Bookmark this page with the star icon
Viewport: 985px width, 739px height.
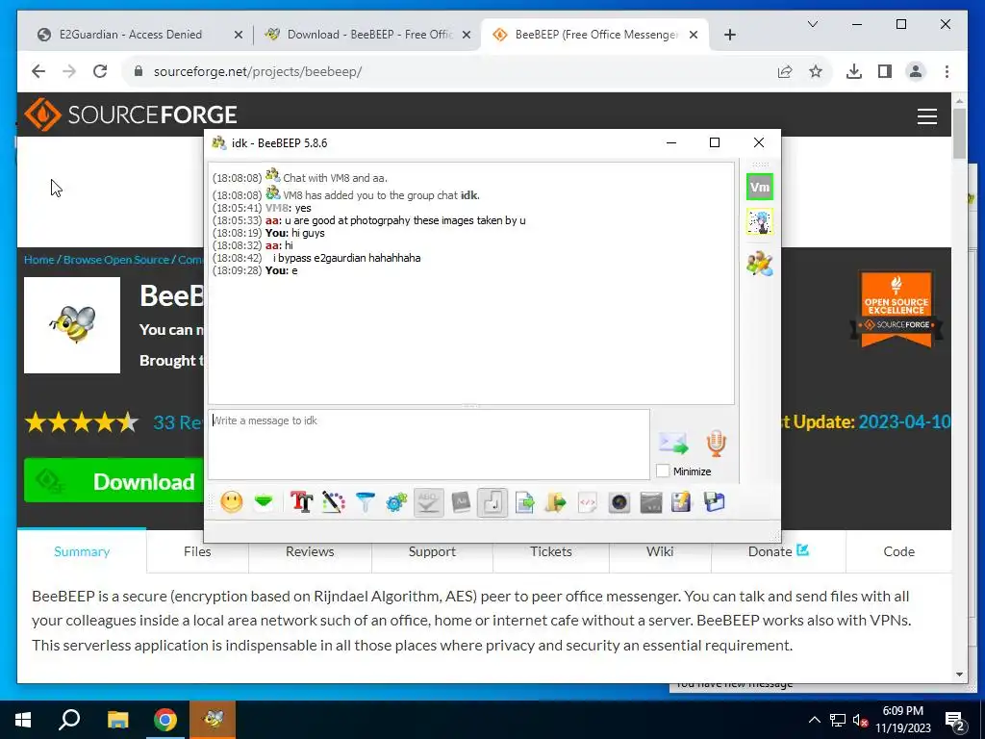pos(816,71)
